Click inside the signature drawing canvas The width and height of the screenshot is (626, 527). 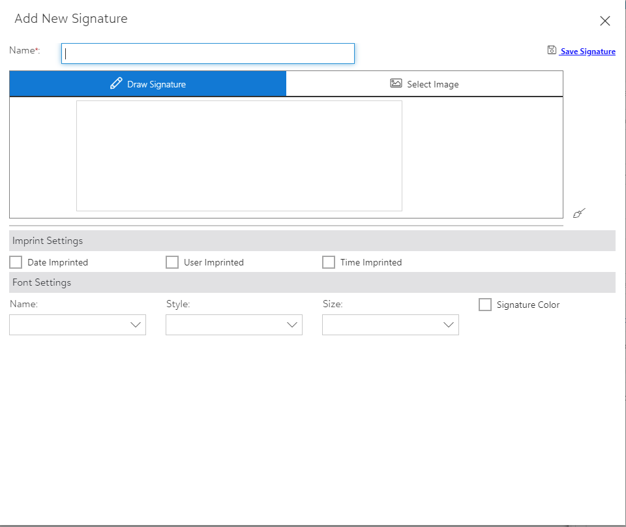click(x=239, y=156)
